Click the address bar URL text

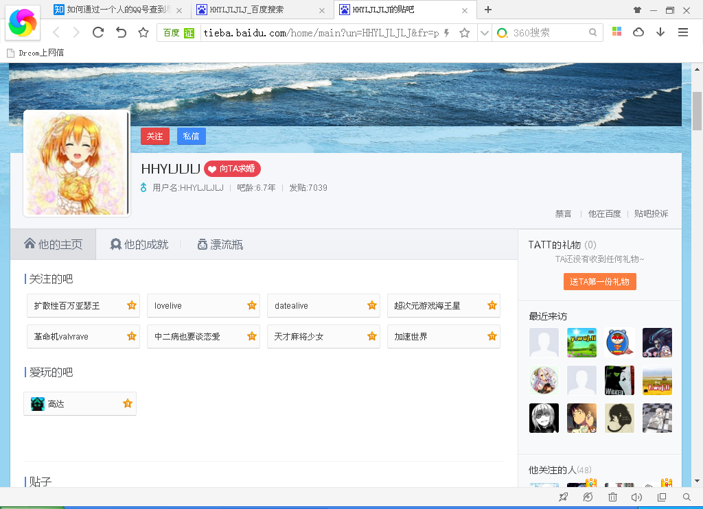pos(321,33)
